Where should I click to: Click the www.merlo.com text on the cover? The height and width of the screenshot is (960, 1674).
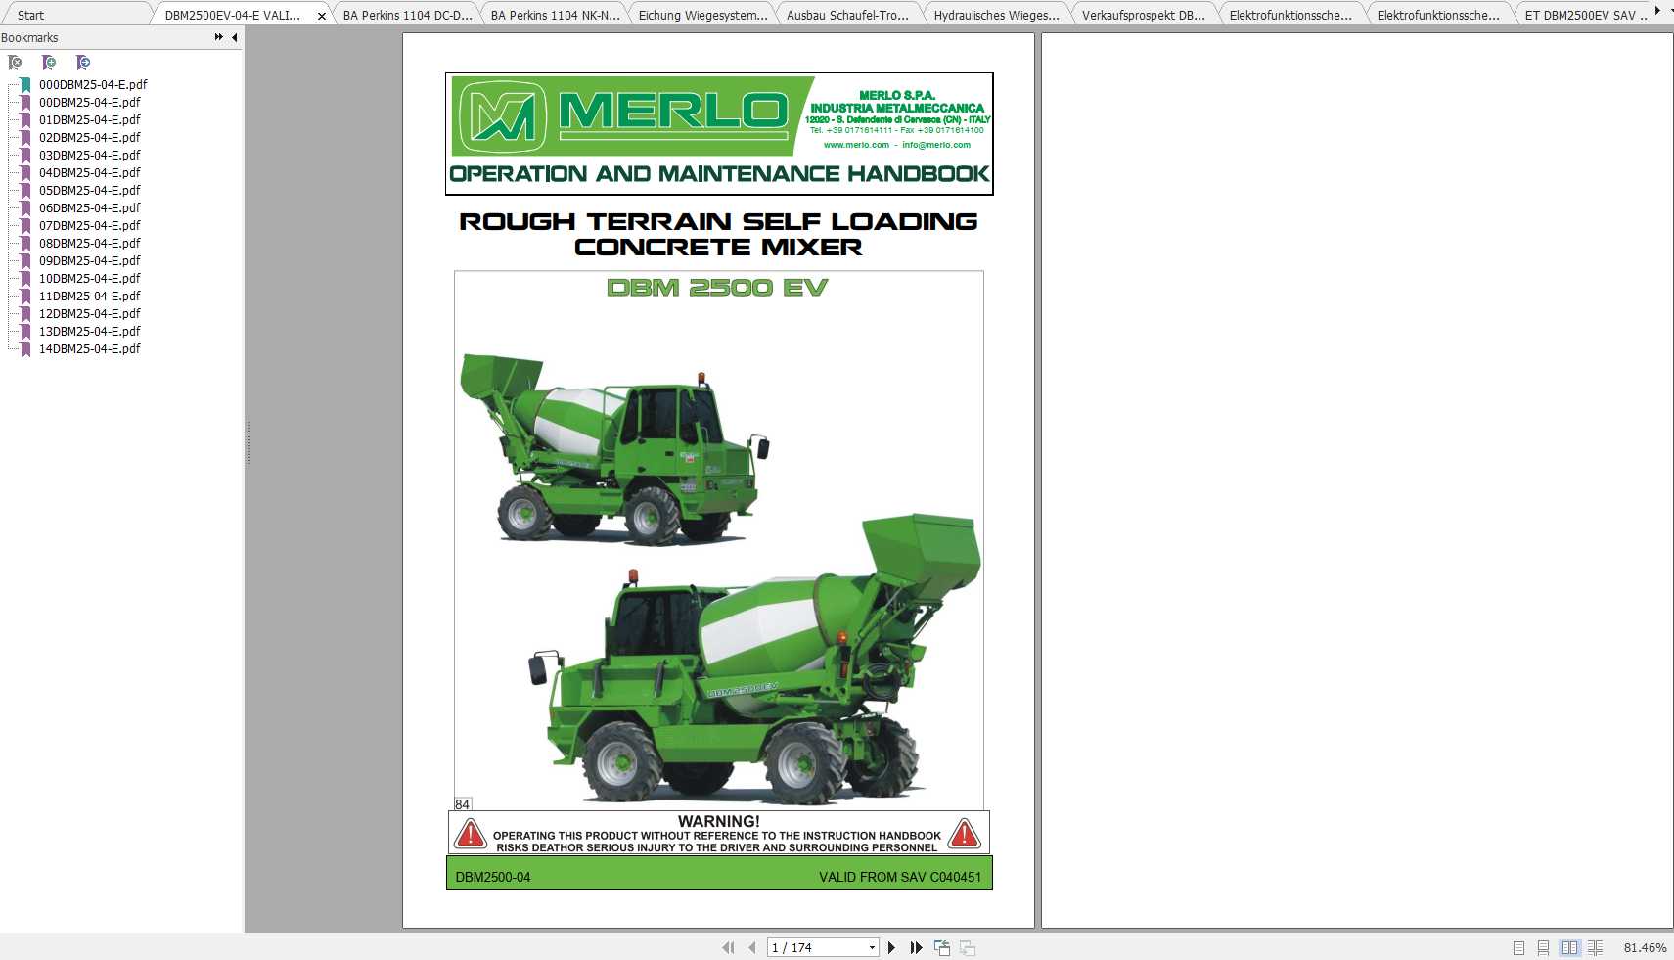point(856,145)
